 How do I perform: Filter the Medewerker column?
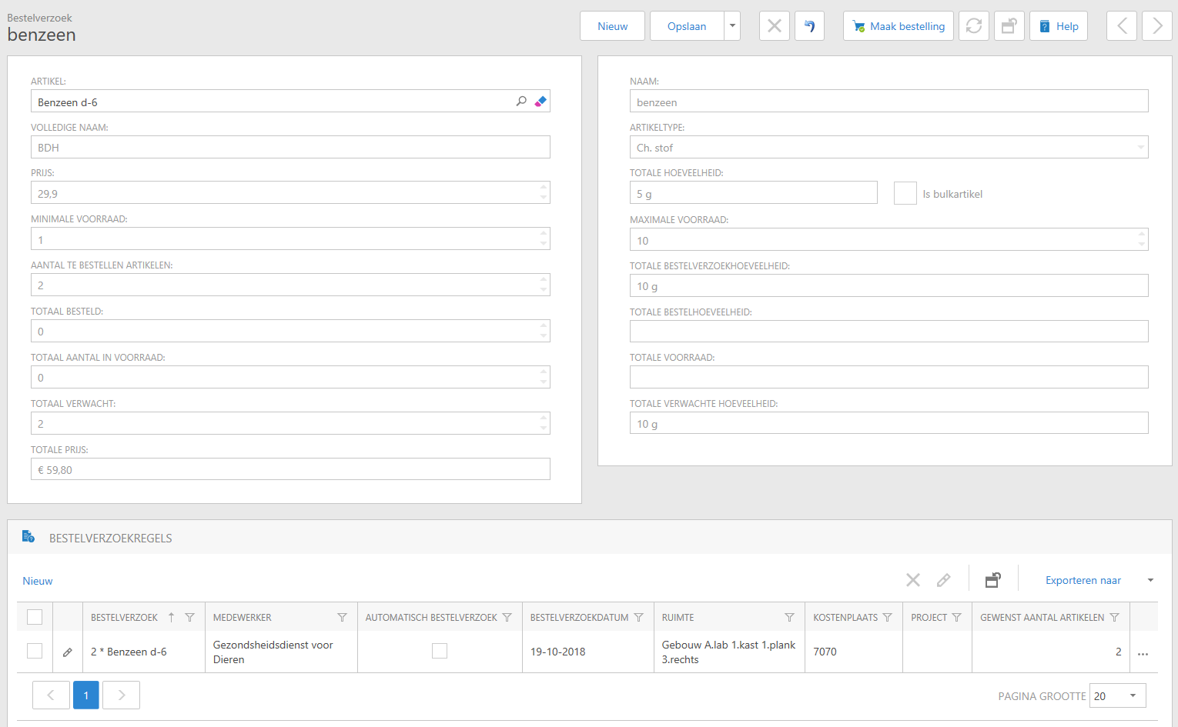342,618
